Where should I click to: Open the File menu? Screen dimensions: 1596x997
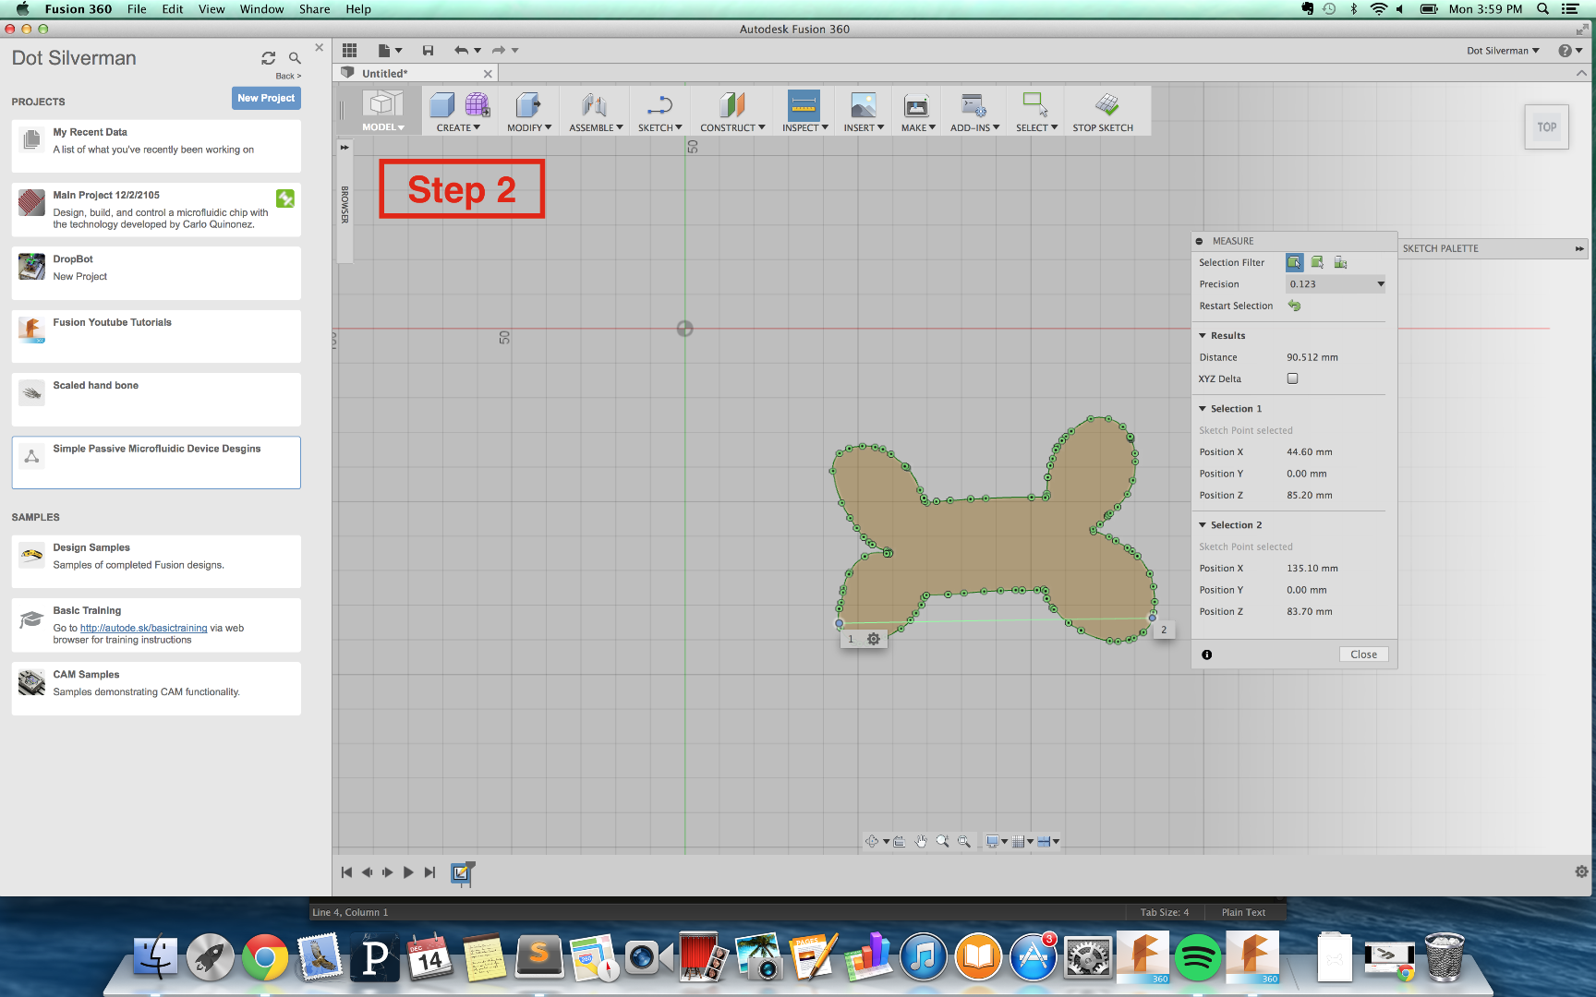(137, 9)
